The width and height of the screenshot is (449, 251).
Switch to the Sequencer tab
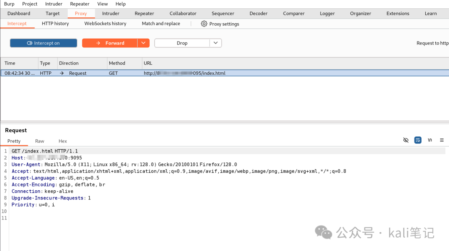coord(223,13)
